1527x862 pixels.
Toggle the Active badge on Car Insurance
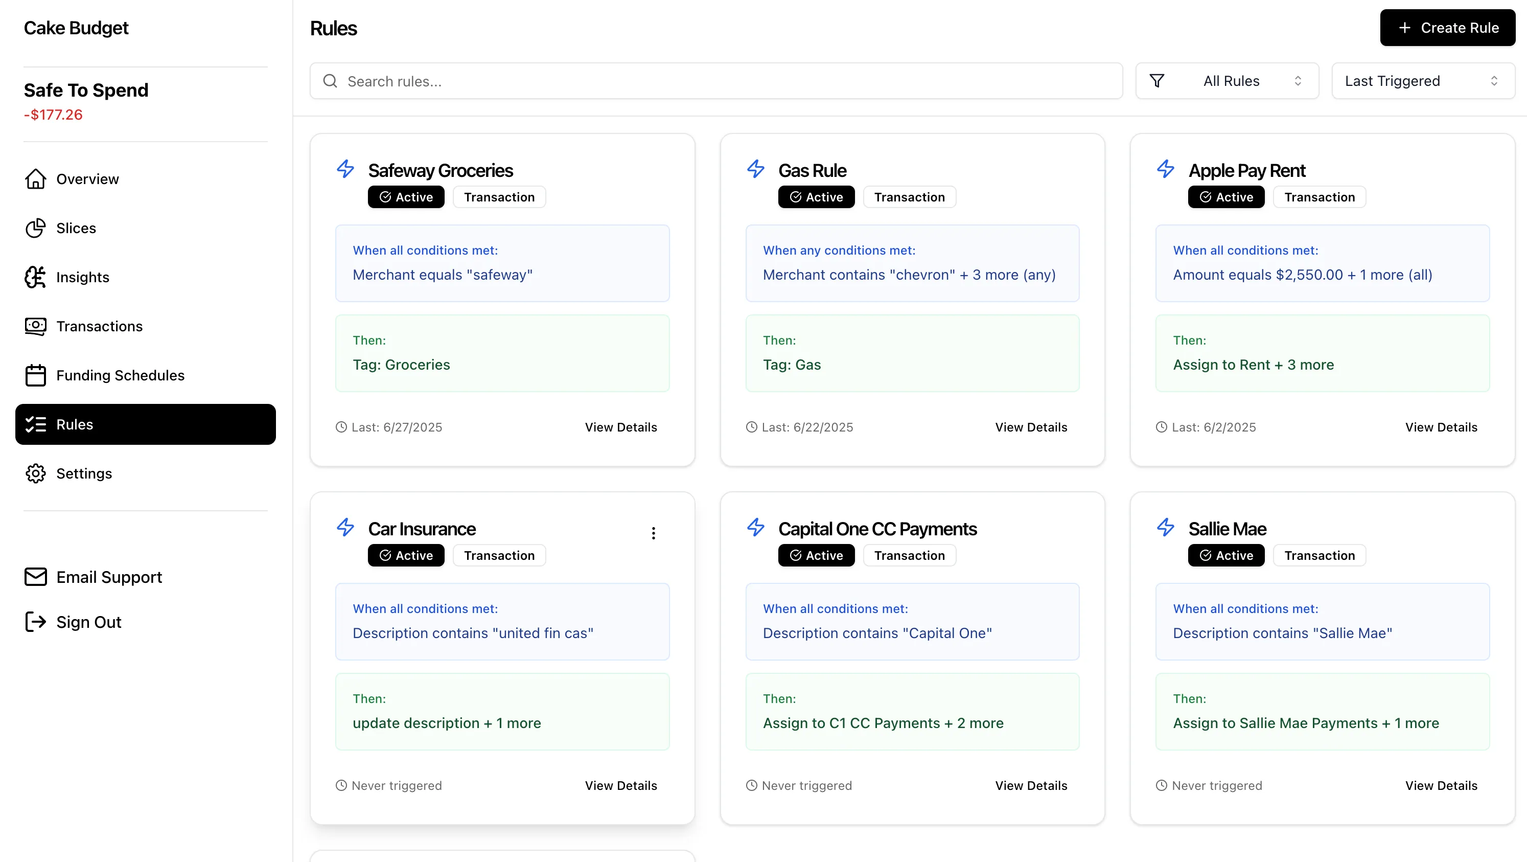click(x=406, y=555)
